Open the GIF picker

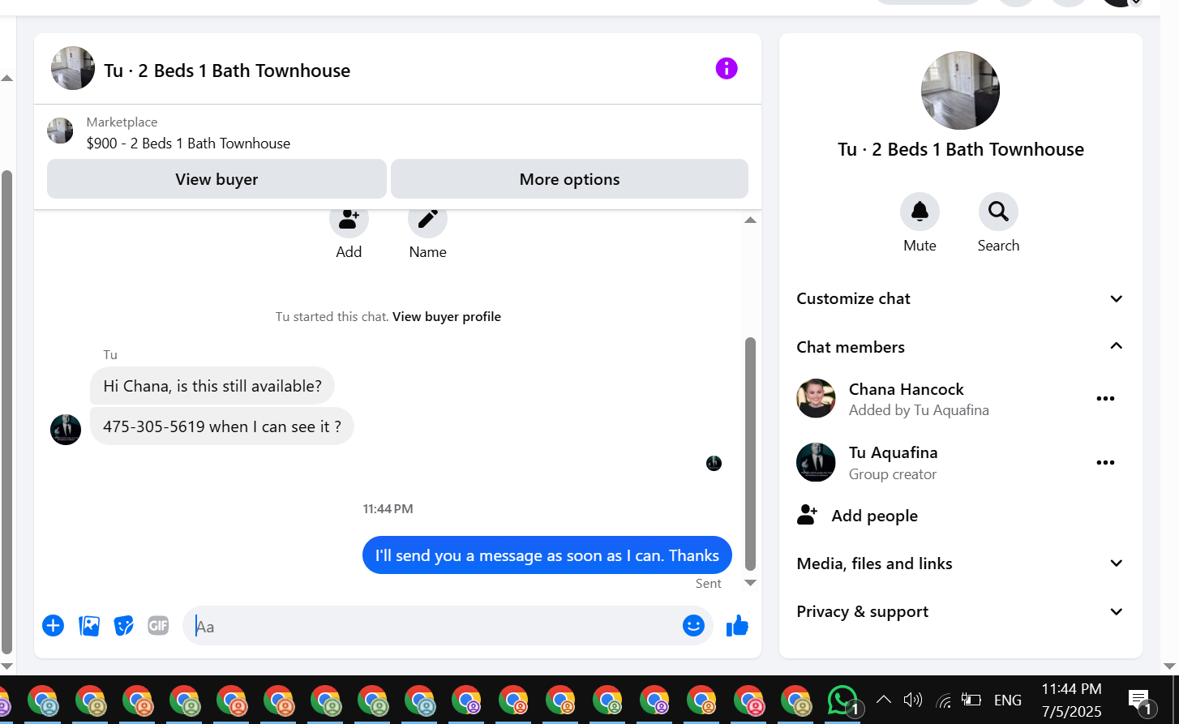(x=158, y=625)
